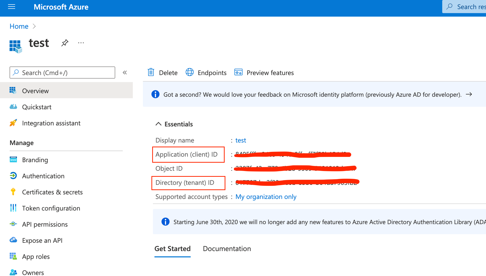Image resolution: width=486 pixels, height=276 pixels.
Task: Open Branding settings
Action: click(35, 160)
